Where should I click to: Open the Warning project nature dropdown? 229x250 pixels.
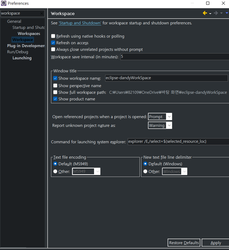160,125
